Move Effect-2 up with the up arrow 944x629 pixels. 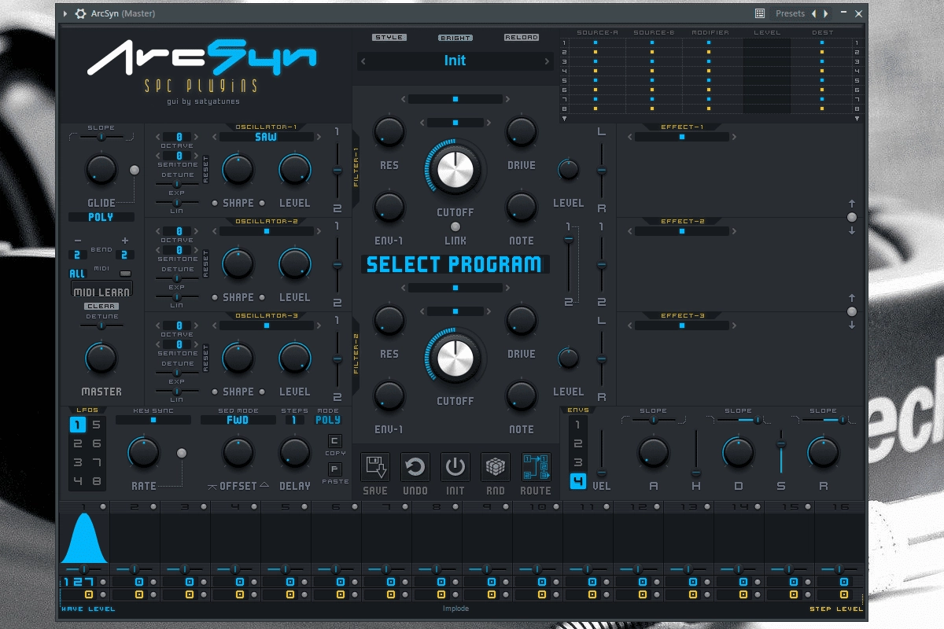[851, 204]
